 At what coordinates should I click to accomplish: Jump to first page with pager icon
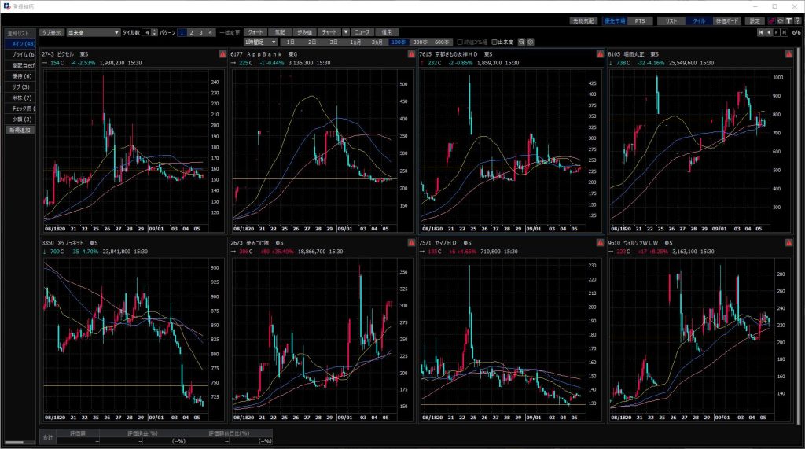tap(760, 32)
